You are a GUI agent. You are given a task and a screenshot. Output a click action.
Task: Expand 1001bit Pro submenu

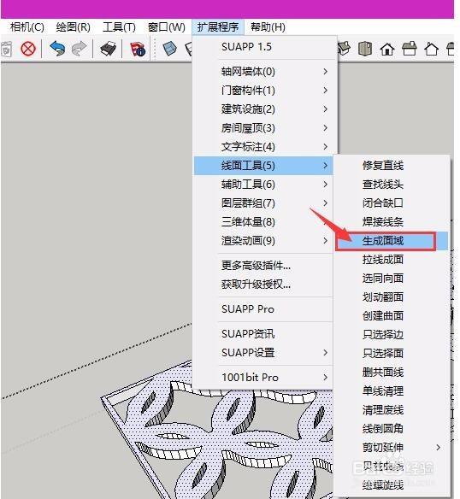[x=263, y=378]
